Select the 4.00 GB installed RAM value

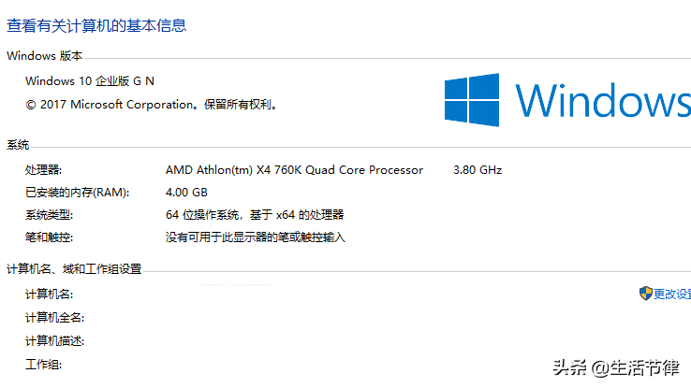click(186, 193)
